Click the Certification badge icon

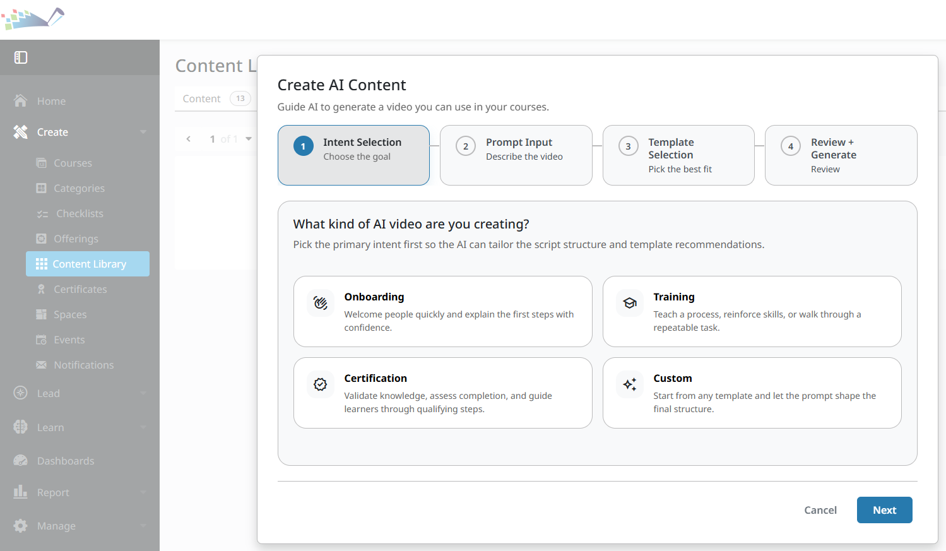(x=321, y=384)
